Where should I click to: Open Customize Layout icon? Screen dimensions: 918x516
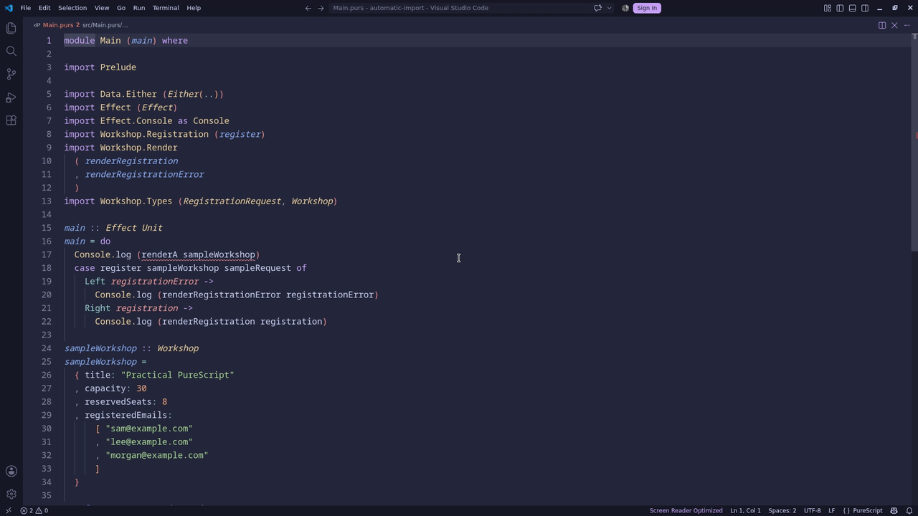point(827,8)
